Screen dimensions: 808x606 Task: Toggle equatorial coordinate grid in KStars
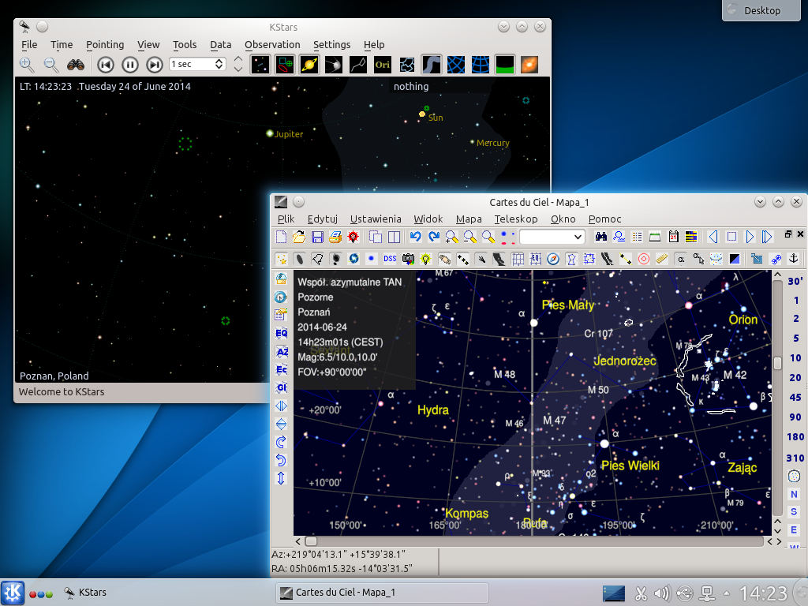(456, 65)
